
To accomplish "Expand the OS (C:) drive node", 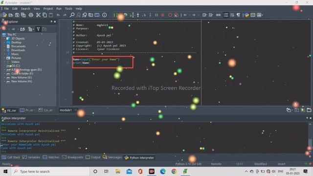I will coord(4,66).
